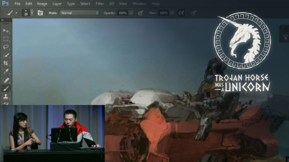Image resolution: width=289 pixels, height=162 pixels.
Task: Open the Layer menu
Action: pyautogui.click(x=57, y=3)
